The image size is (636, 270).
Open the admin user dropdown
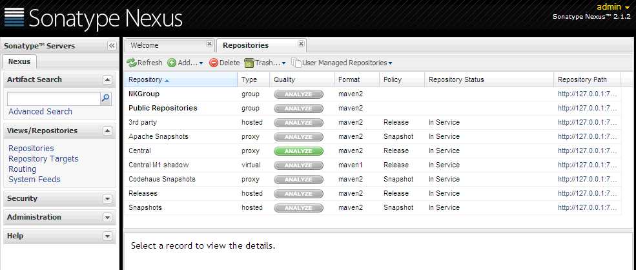tap(613, 7)
